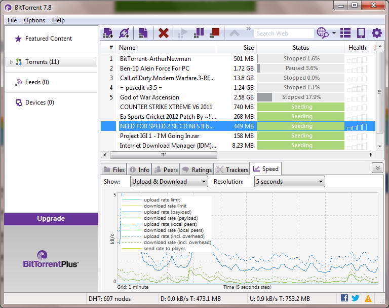Click the globe search engine icon
The image size is (389, 308).
[x=323, y=33]
